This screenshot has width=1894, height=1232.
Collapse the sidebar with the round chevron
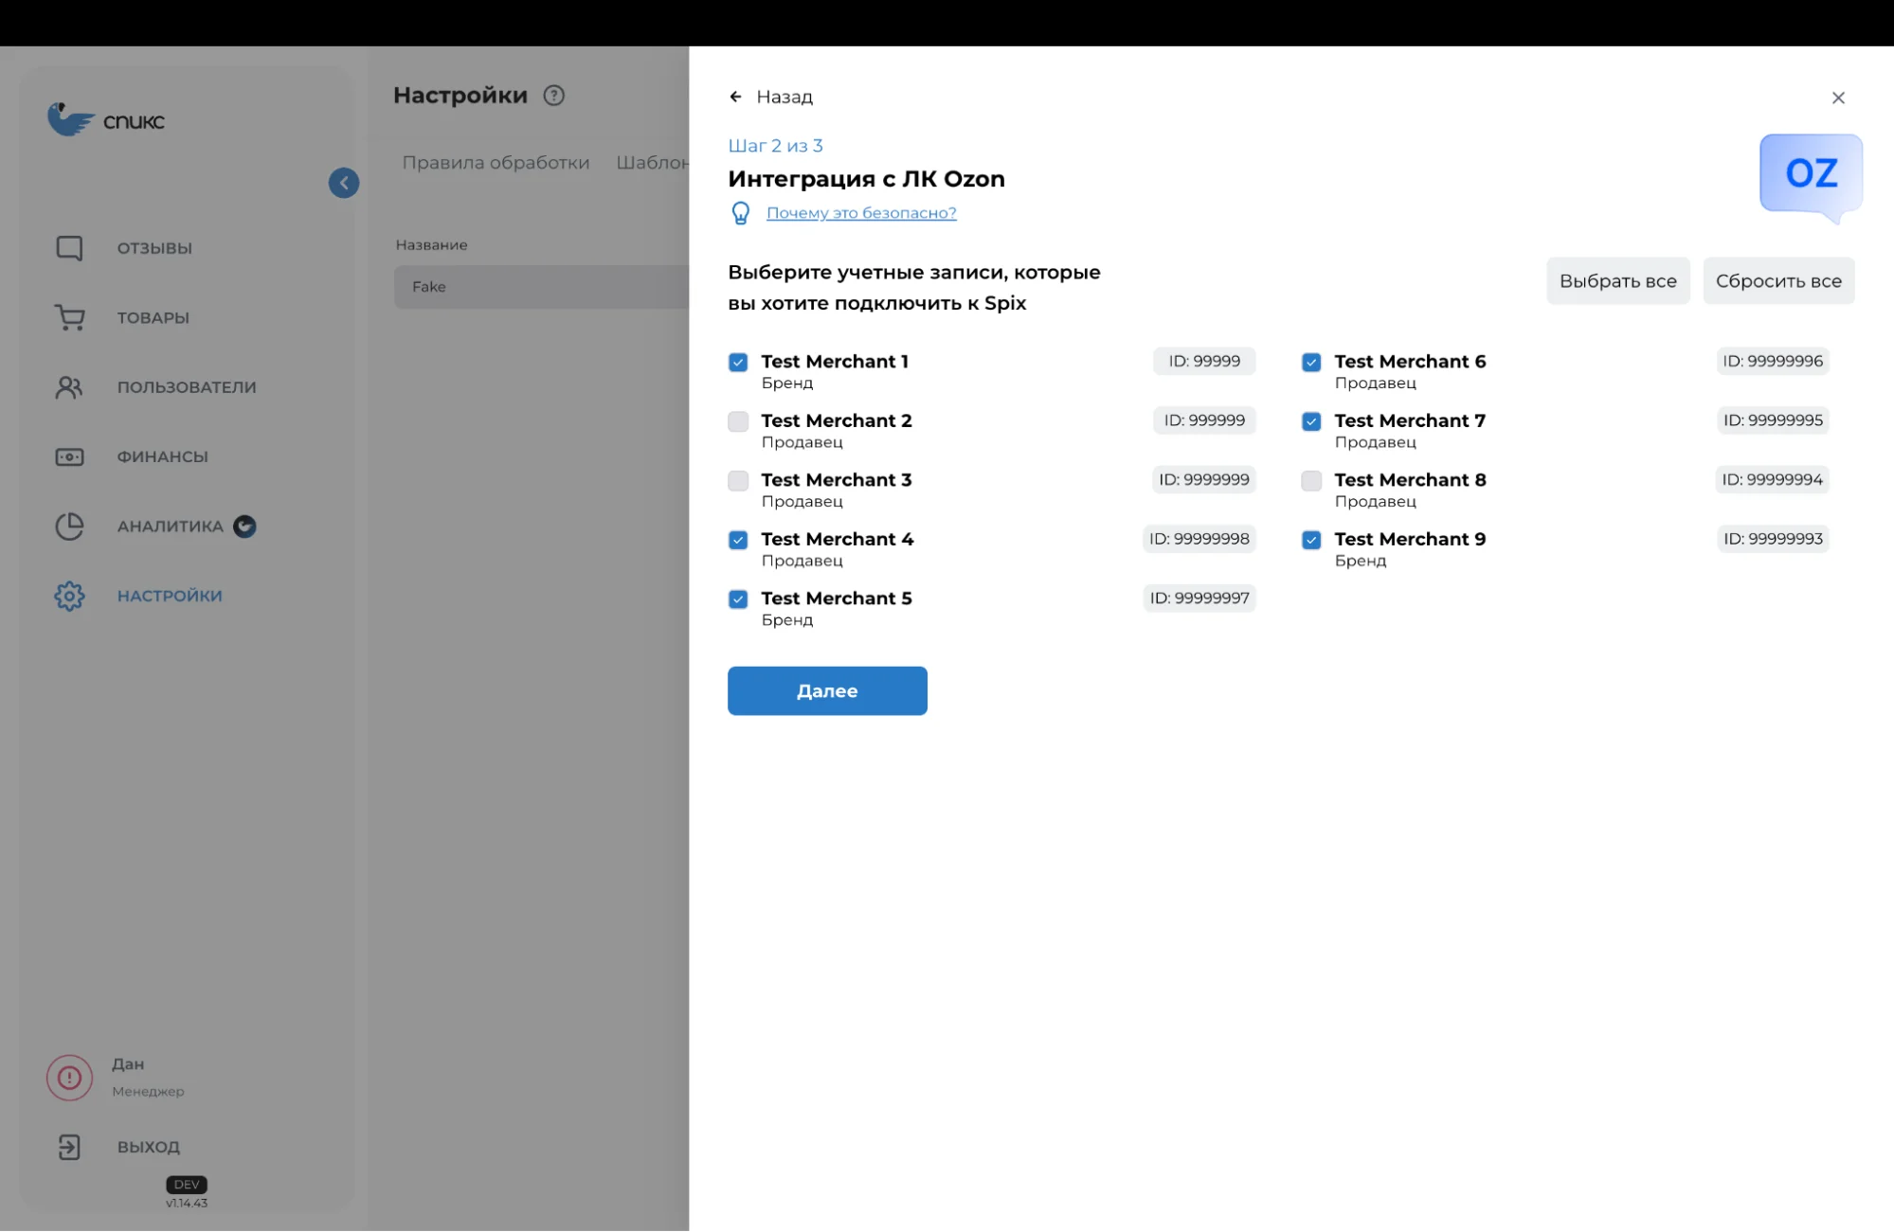[344, 183]
